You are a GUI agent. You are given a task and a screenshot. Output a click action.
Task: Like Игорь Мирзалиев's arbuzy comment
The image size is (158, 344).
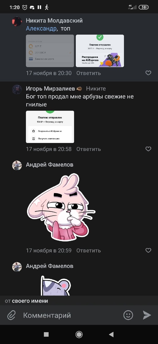(148, 149)
